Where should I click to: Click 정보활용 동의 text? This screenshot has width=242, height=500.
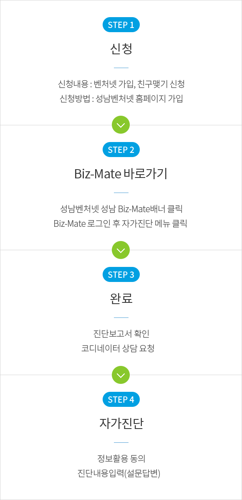pyautogui.click(x=121, y=459)
